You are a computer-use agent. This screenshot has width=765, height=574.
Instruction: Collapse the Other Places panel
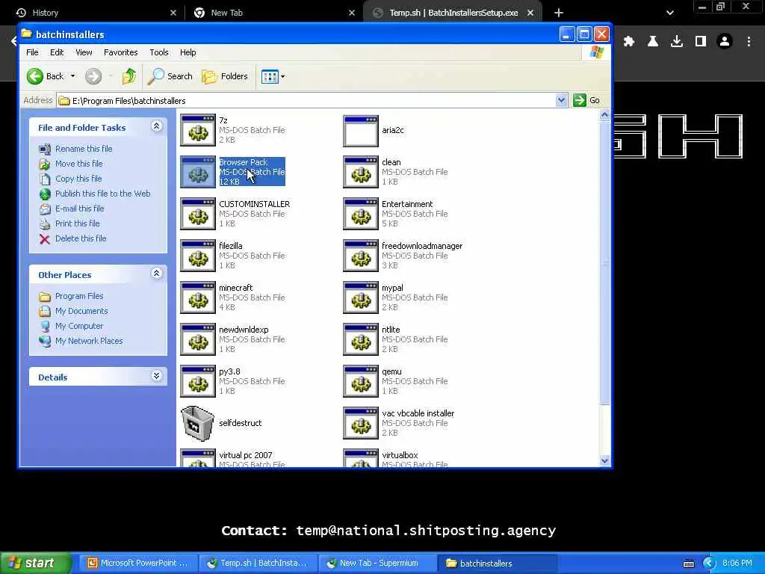[157, 274]
